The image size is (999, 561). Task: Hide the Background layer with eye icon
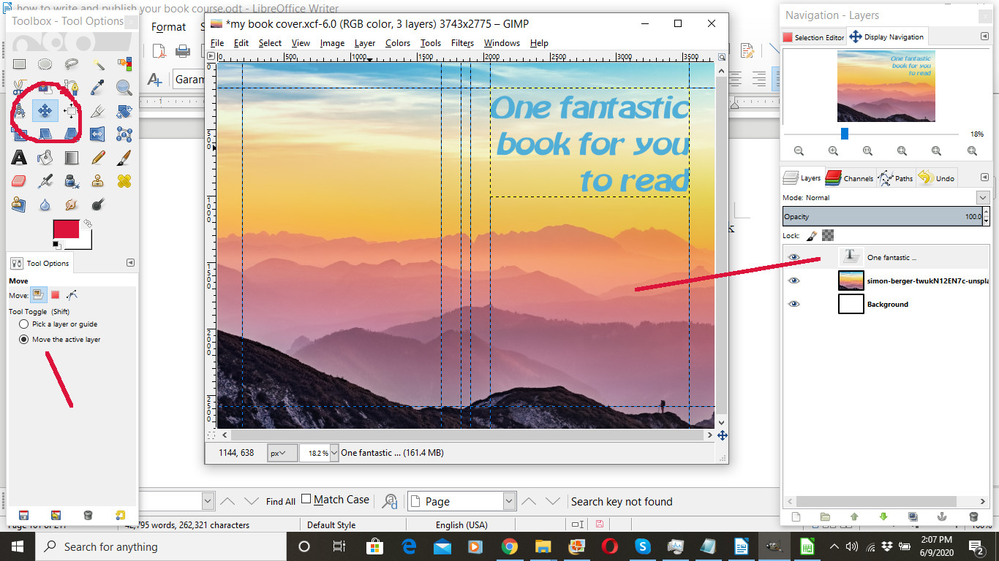tap(794, 305)
